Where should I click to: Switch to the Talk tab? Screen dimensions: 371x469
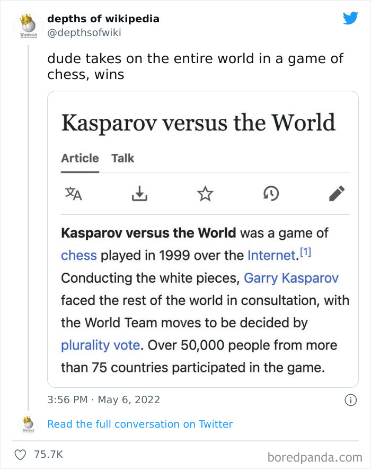click(x=122, y=158)
